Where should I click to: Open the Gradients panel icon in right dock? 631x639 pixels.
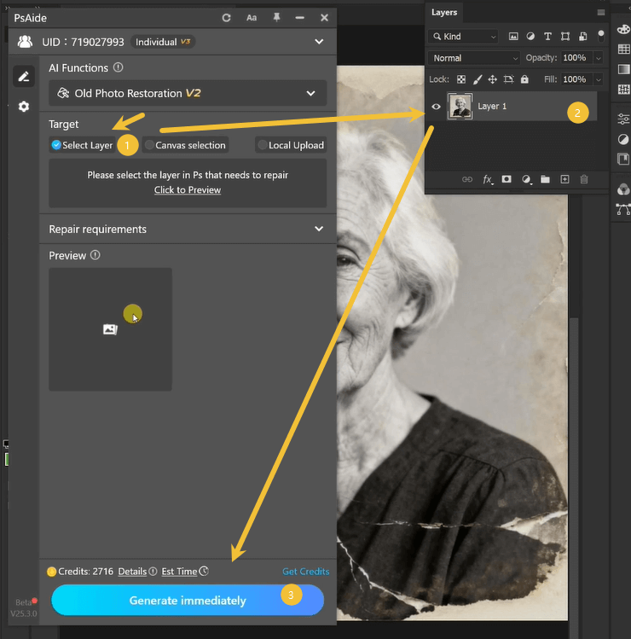(623, 69)
